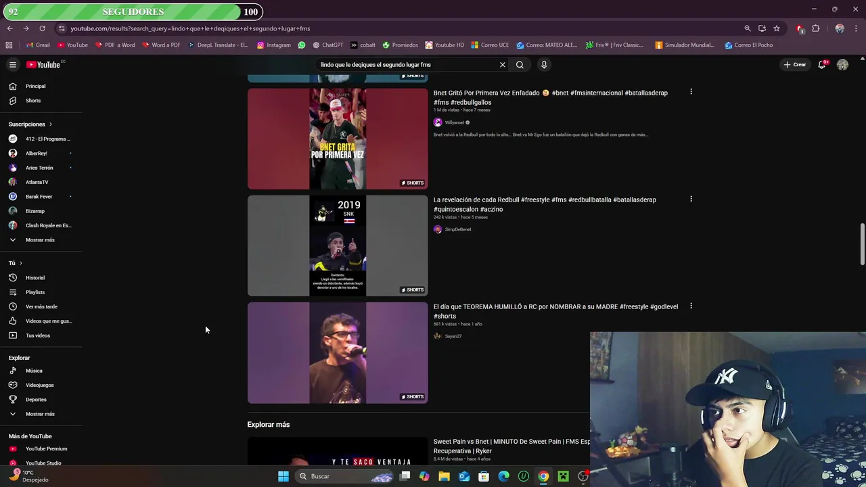The width and height of the screenshot is (866, 487).
Task: Open options for Bnet Gritó video
Action: (x=691, y=91)
